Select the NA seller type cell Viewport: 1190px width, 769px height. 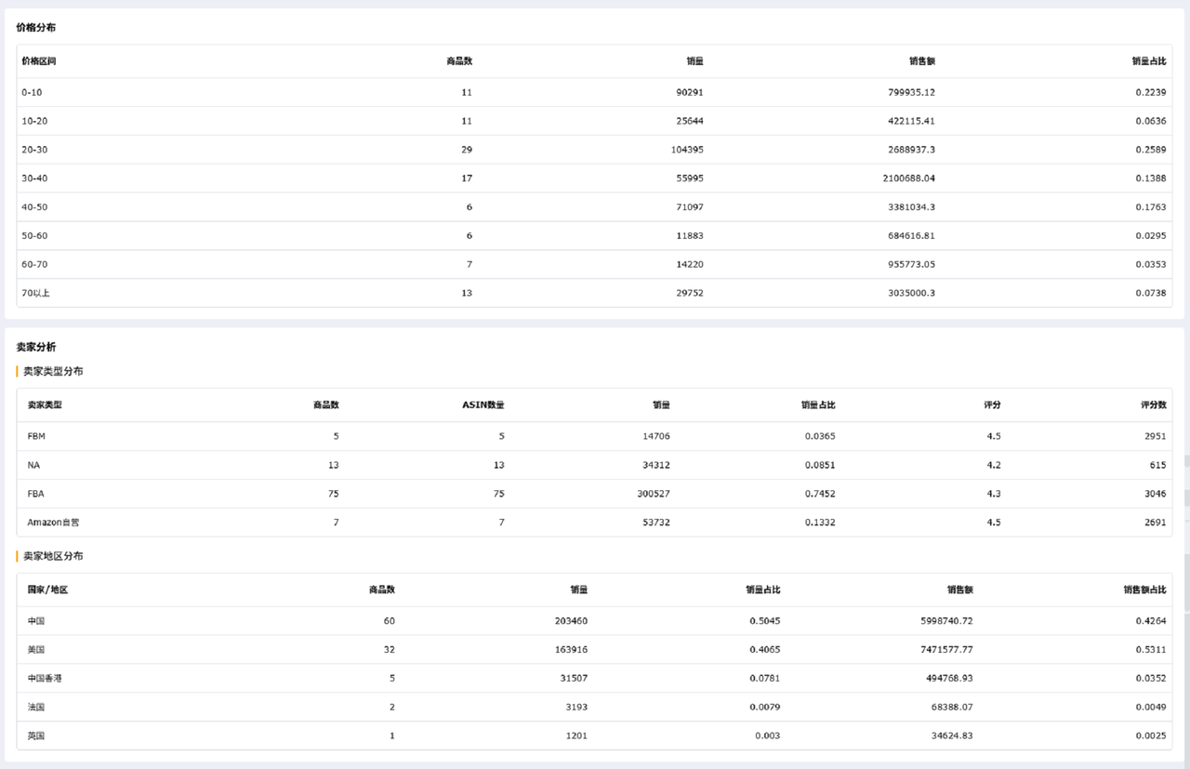(x=33, y=465)
